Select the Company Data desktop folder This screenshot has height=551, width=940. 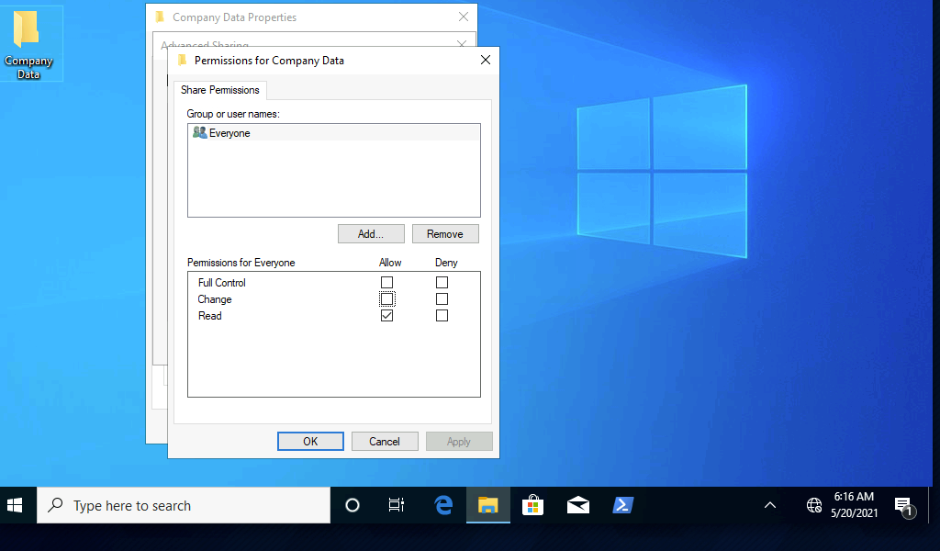pyautogui.click(x=28, y=43)
